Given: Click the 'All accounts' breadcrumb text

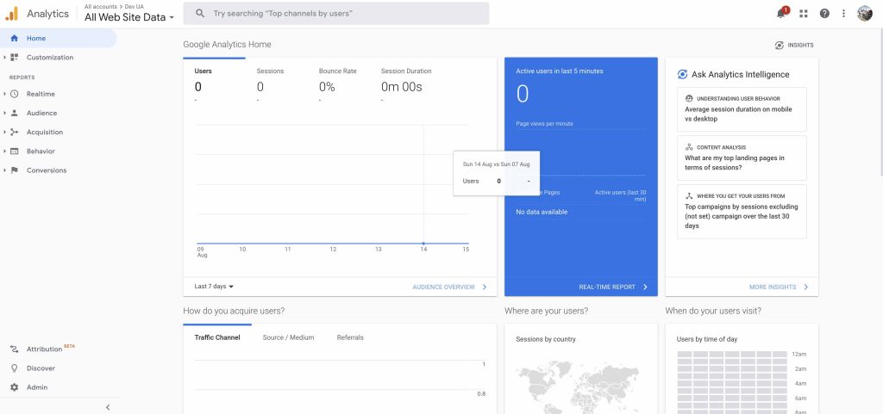Looking at the screenshot, I should (x=101, y=7).
